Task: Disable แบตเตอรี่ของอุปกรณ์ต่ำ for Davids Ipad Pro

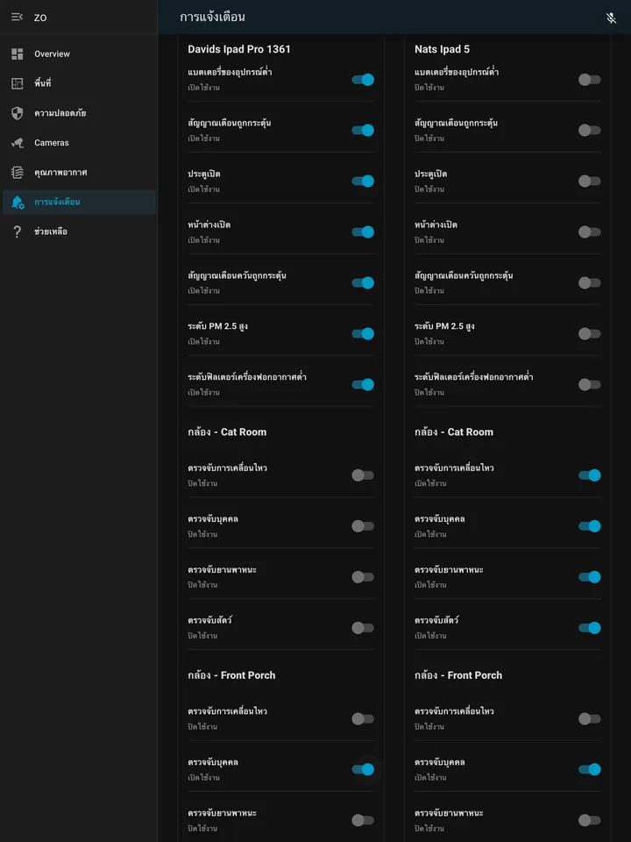Action: pyautogui.click(x=363, y=80)
